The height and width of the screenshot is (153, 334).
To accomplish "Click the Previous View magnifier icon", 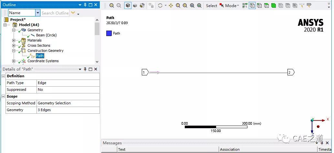I will (x=112, y=6).
